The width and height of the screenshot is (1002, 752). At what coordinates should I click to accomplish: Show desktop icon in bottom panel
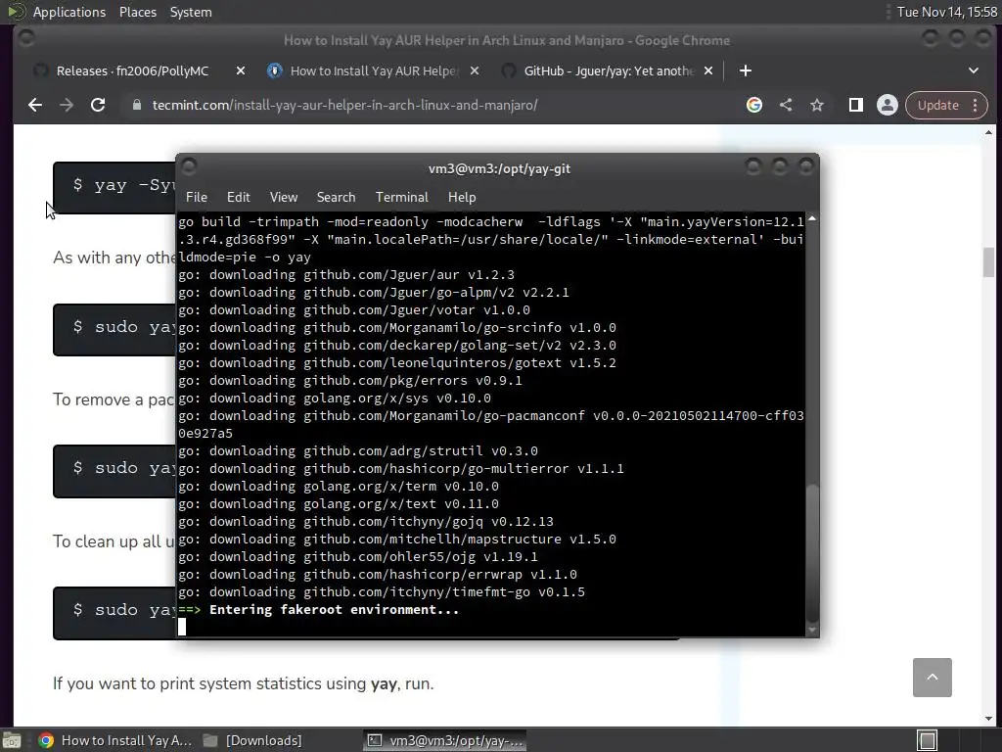(11, 740)
